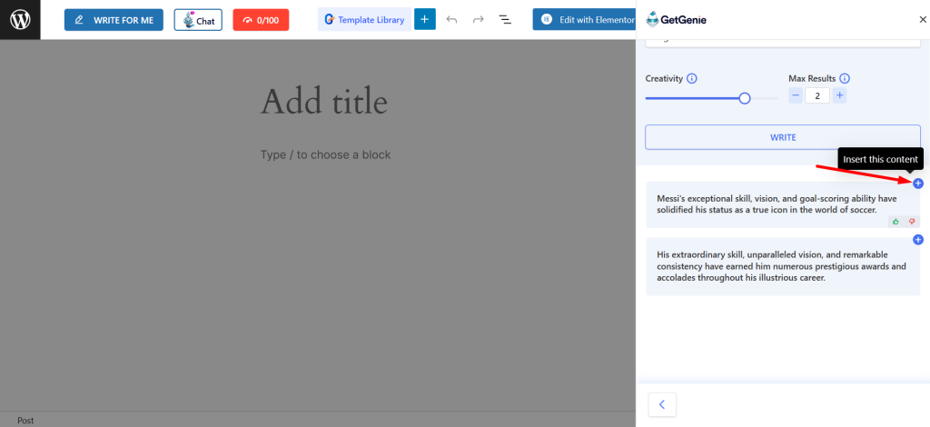Click the WRITE button
The height and width of the screenshot is (427, 930).
[x=782, y=137]
